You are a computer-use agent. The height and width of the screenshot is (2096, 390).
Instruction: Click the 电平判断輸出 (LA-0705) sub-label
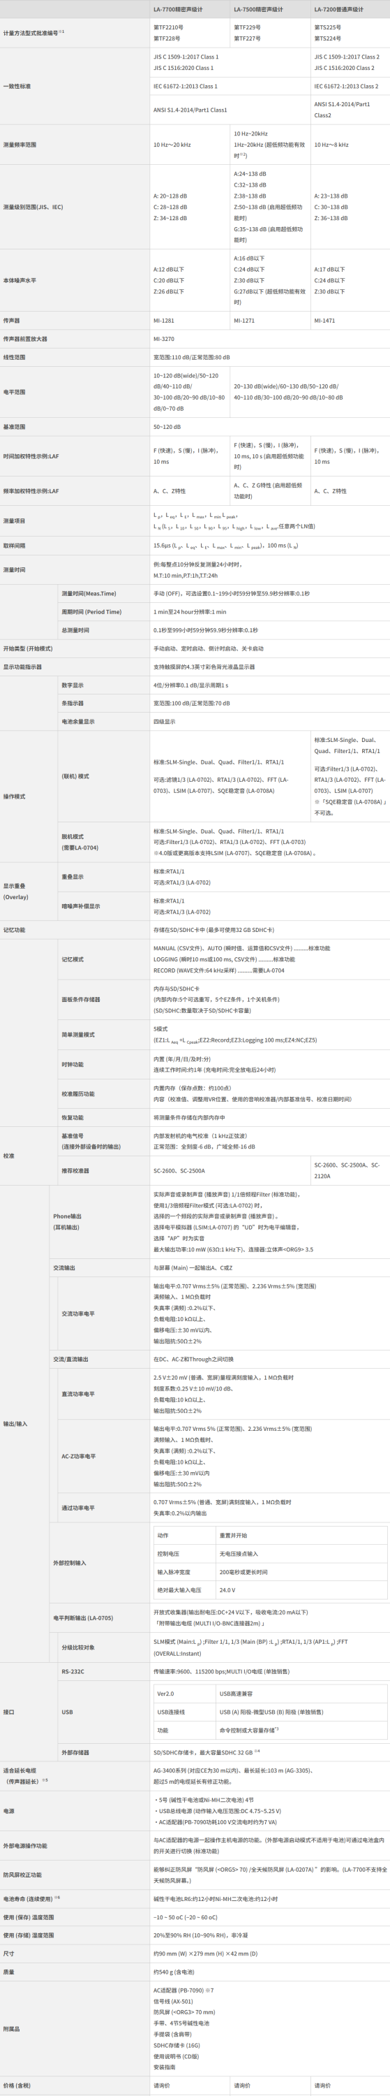click(x=83, y=1618)
